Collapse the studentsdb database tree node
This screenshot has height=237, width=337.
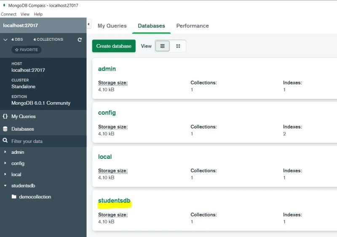pyautogui.click(x=5, y=186)
